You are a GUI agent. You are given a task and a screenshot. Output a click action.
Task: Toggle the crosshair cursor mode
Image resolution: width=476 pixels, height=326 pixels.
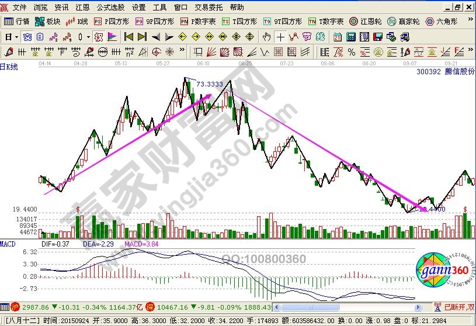click(x=281, y=37)
